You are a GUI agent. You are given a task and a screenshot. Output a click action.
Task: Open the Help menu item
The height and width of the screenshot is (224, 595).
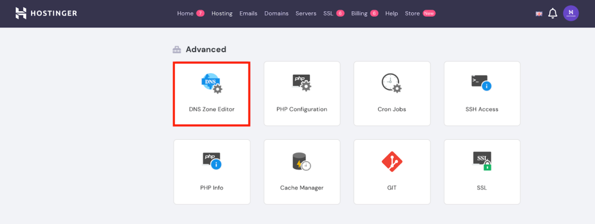[392, 13]
